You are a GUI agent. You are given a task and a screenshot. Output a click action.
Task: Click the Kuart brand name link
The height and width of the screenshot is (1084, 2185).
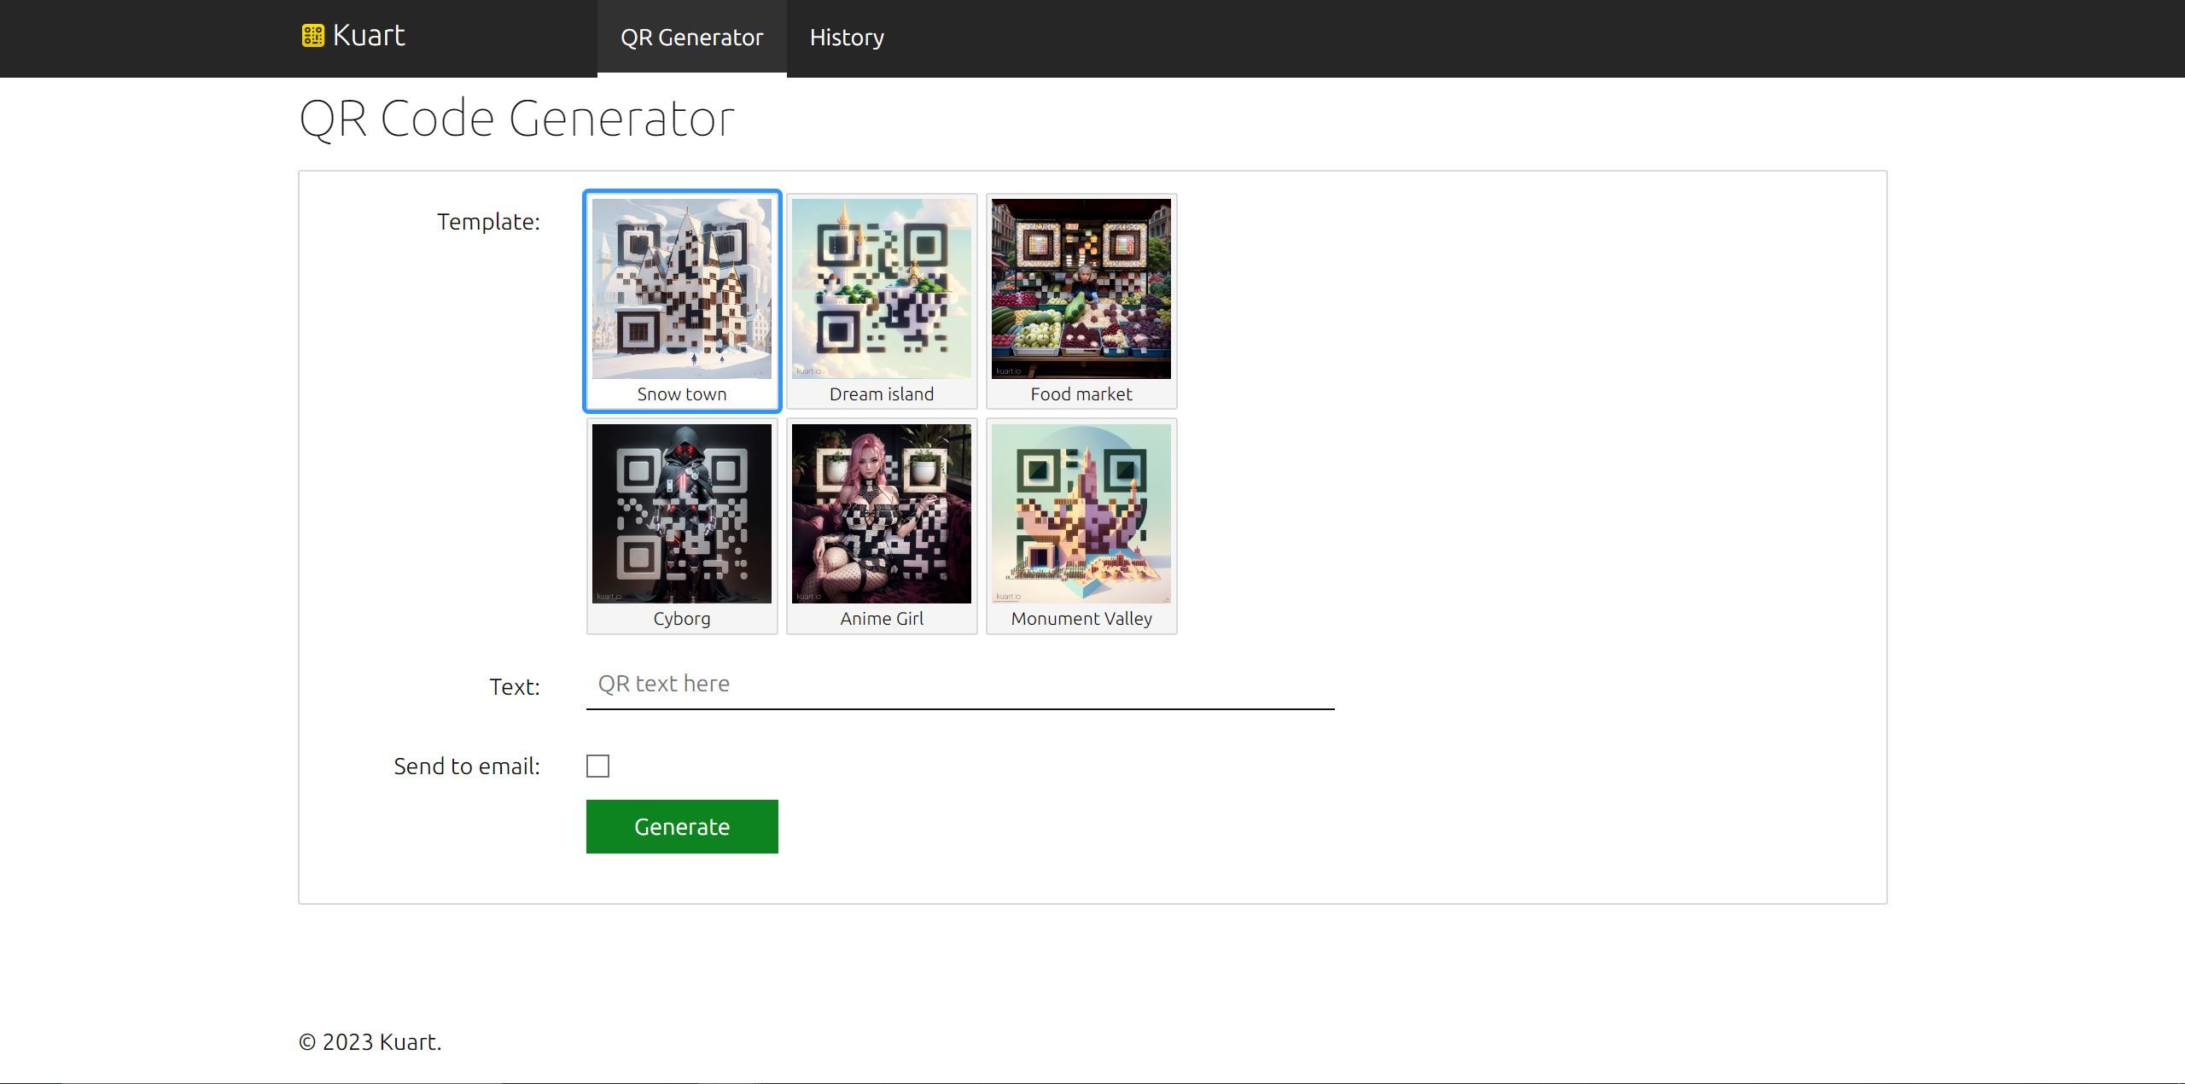tap(369, 36)
